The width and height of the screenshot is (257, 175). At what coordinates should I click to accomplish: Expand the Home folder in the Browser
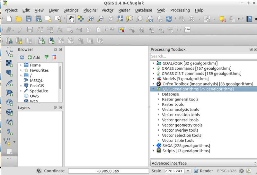click(x=21, y=65)
